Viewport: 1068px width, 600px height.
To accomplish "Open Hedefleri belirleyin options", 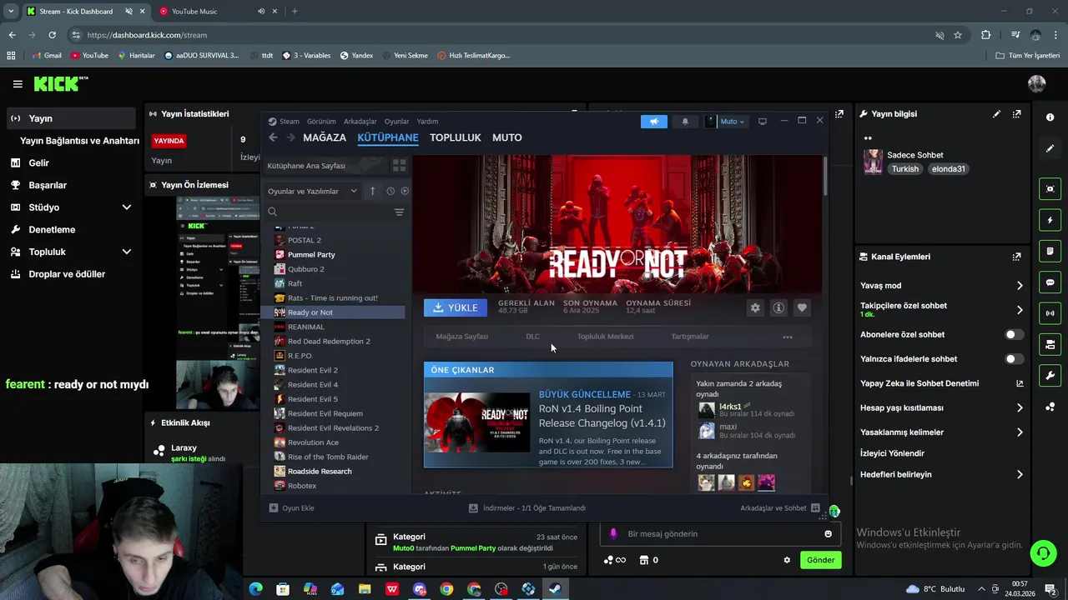I will click(941, 475).
